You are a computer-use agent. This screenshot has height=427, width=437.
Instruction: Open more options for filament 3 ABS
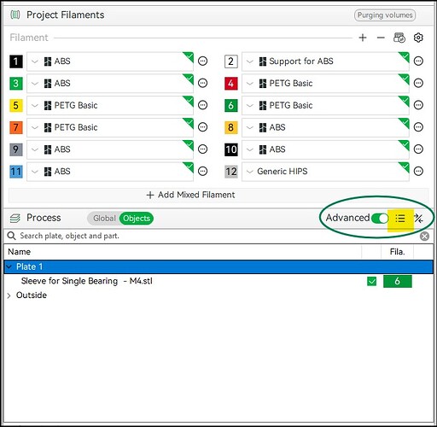pos(202,83)
